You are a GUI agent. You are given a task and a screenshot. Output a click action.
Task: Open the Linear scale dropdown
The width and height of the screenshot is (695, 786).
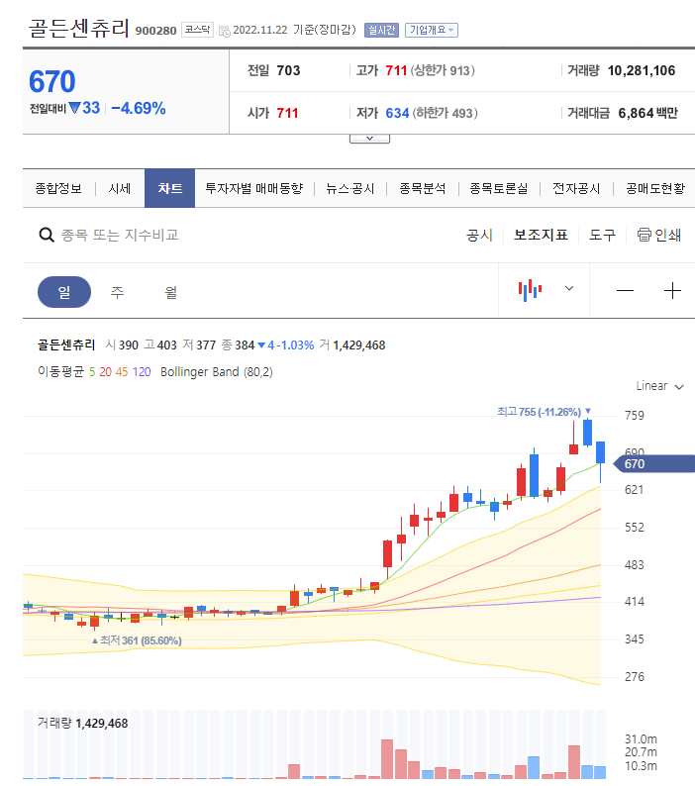(x=660, y=386)
